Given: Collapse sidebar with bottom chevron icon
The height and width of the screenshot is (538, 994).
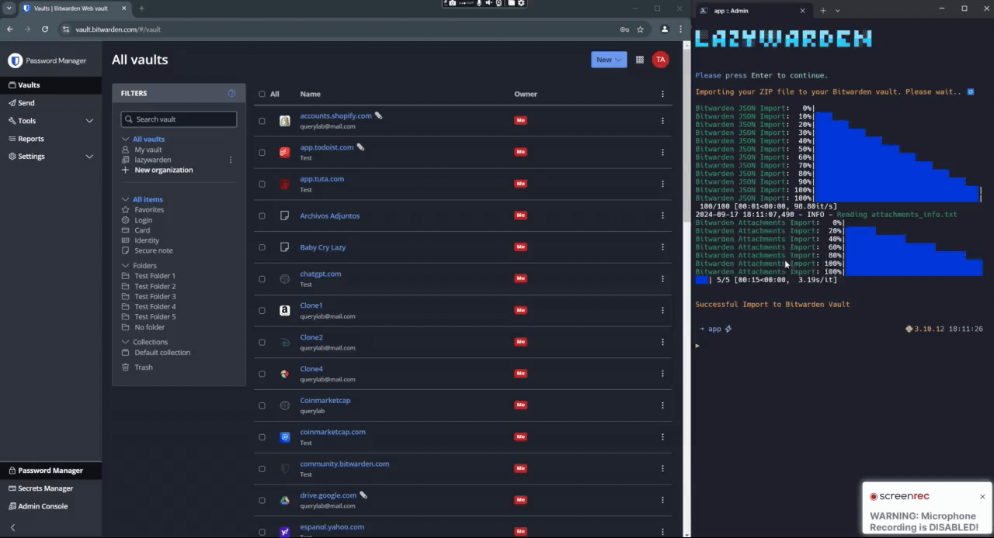Looking at the screenshot, I should click(12, 528).
